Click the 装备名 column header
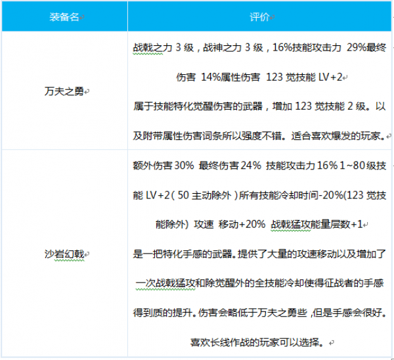Viewport: 394px width, 360px height. (x=64, y=16)
